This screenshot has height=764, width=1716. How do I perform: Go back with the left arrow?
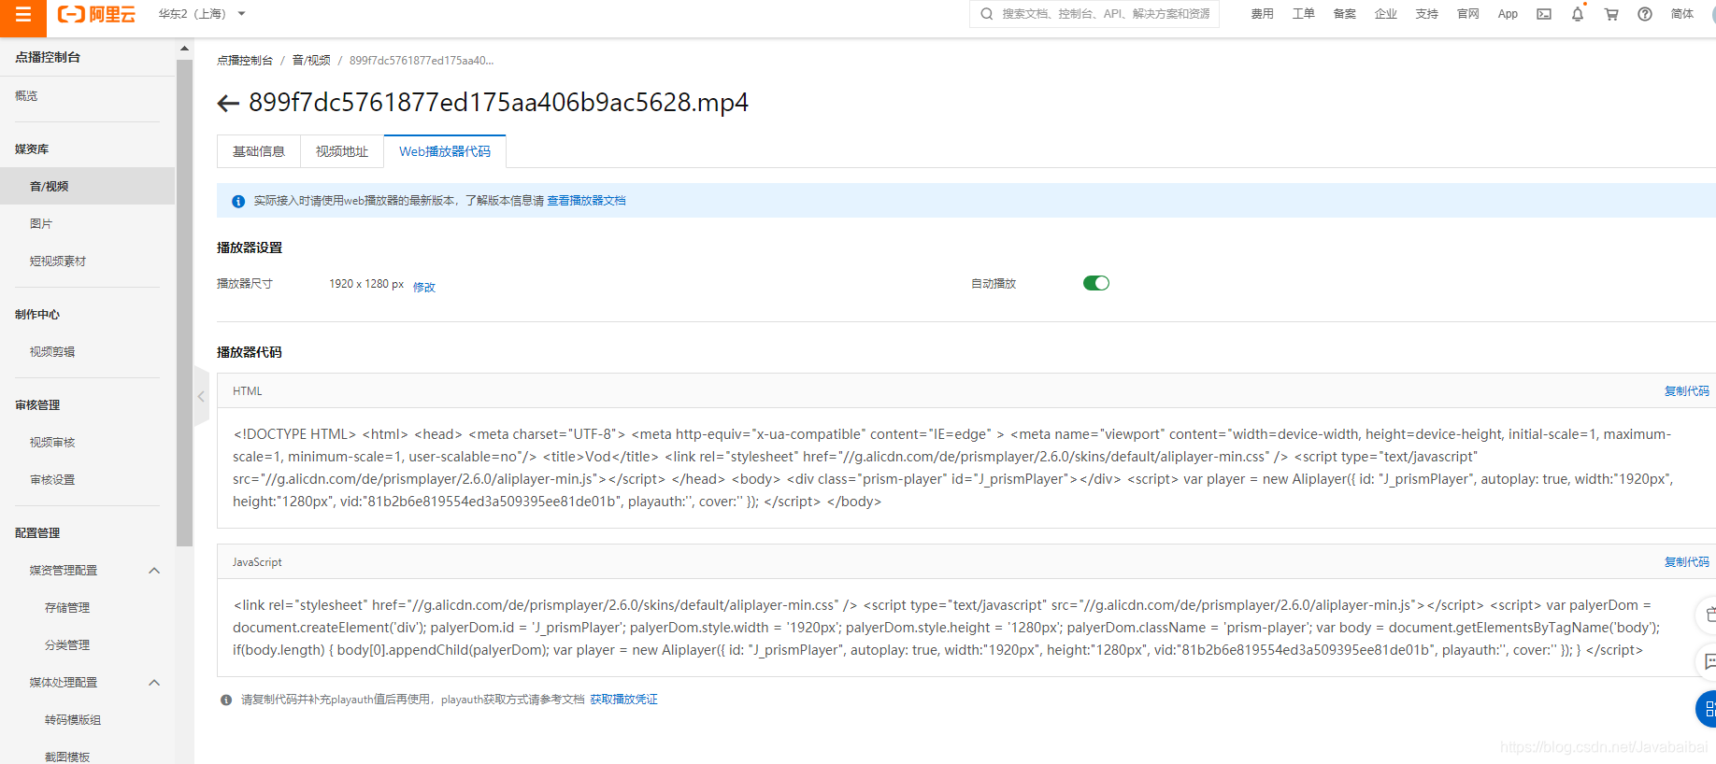tap(228, 103)
